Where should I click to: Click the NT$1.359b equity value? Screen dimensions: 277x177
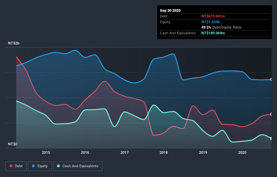coord(211,22)
